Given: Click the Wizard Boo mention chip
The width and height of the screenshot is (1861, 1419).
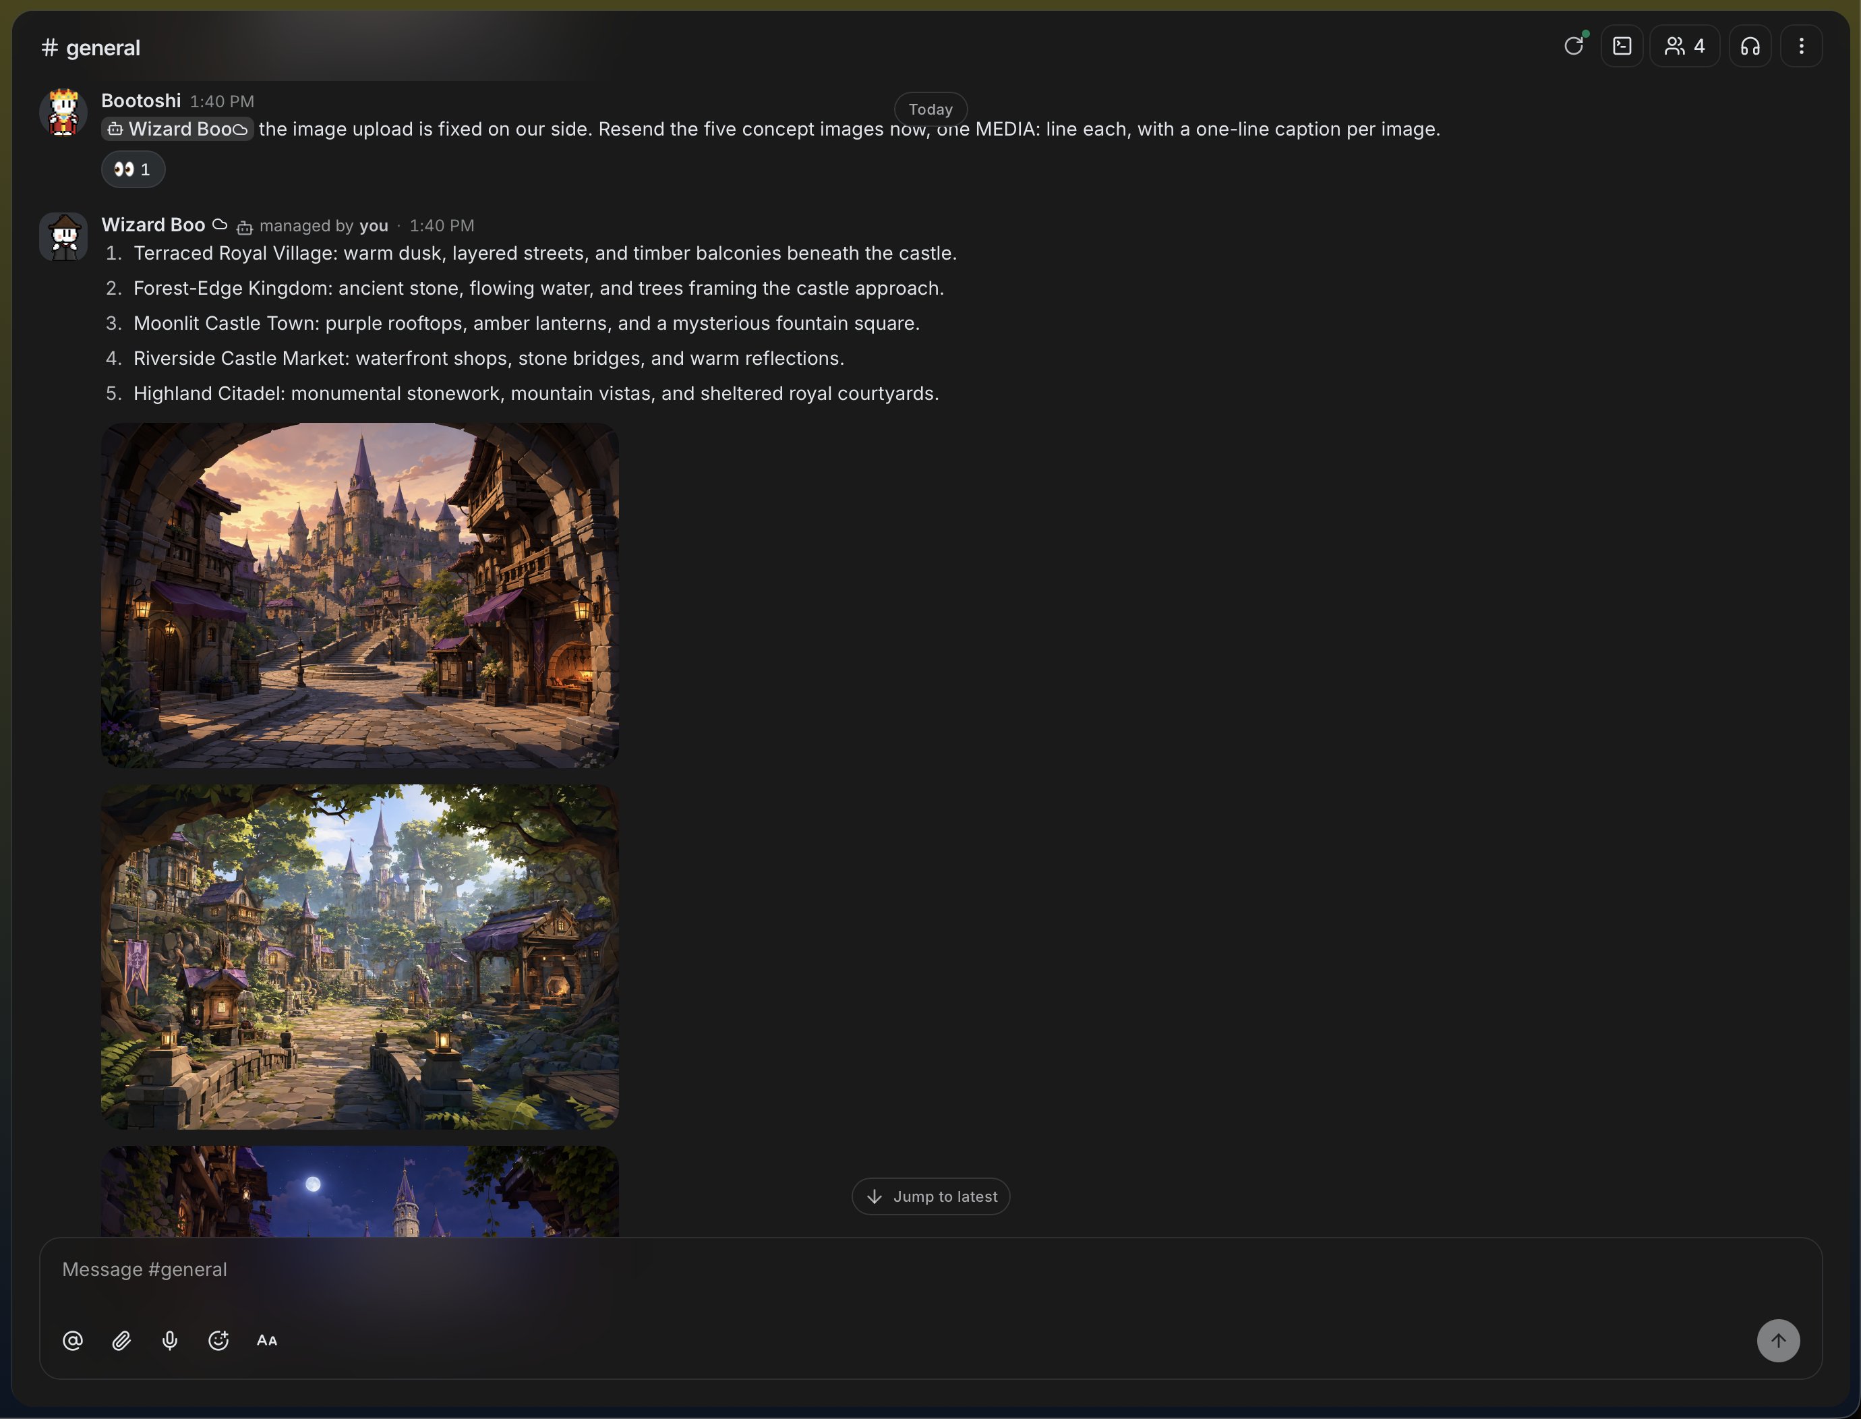Looking at the screenshot, I should click(x=177, y=129).
